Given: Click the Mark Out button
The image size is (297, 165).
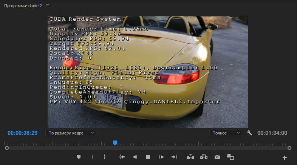Looking at the screenshot, I should click(x=105, y=157).
